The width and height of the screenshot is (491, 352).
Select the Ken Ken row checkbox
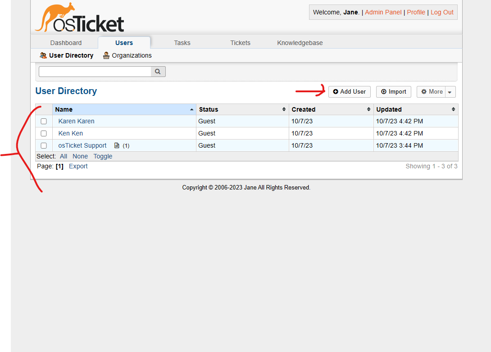tap(43, 133)
